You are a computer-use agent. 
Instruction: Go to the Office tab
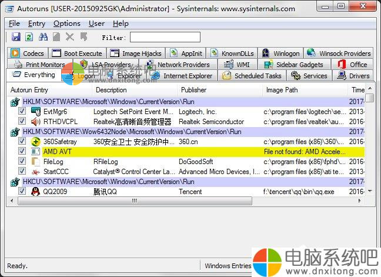(352, 65)
